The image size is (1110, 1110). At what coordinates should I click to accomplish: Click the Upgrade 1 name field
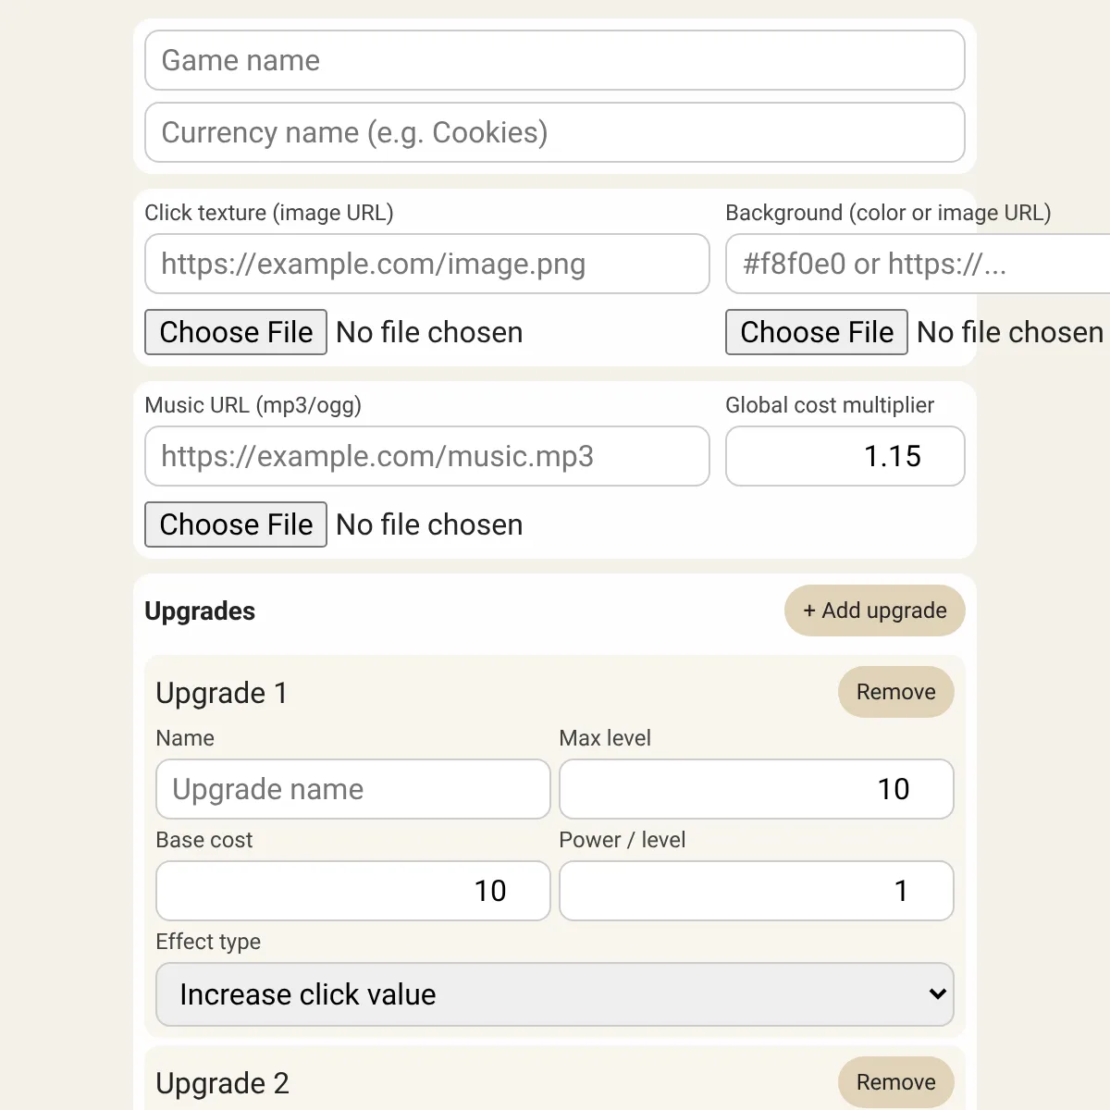tap(353, 789)
